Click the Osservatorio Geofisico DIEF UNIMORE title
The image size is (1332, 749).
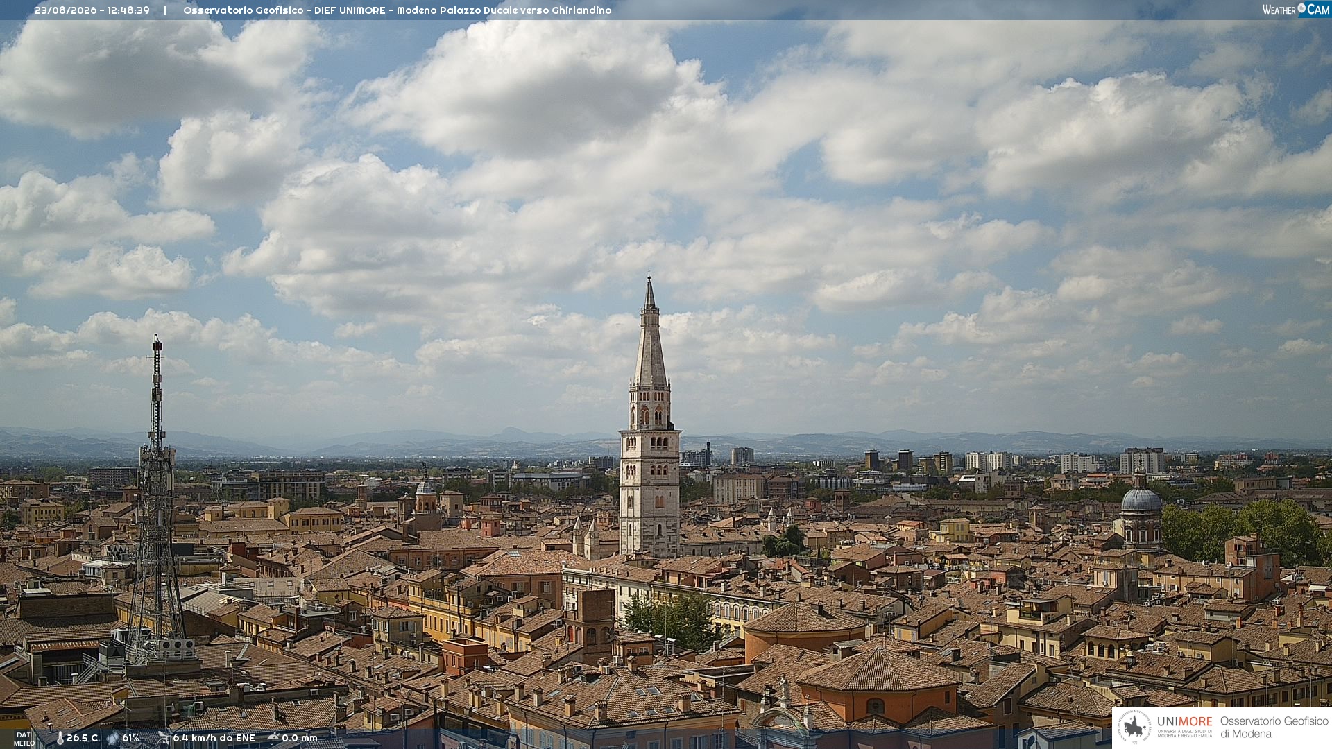point(398,10)
